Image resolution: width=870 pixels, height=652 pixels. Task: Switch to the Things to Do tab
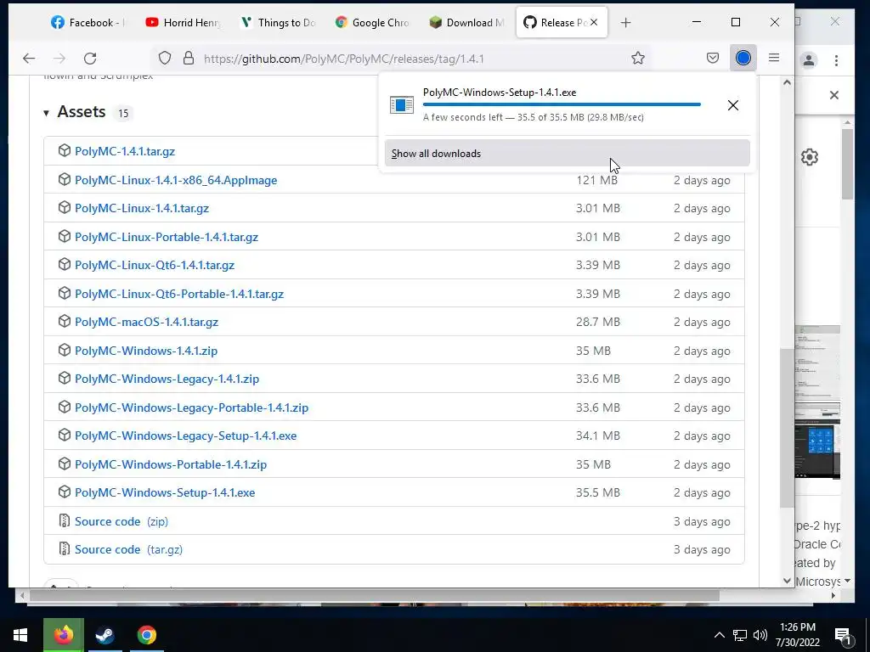tap(278, 23)
